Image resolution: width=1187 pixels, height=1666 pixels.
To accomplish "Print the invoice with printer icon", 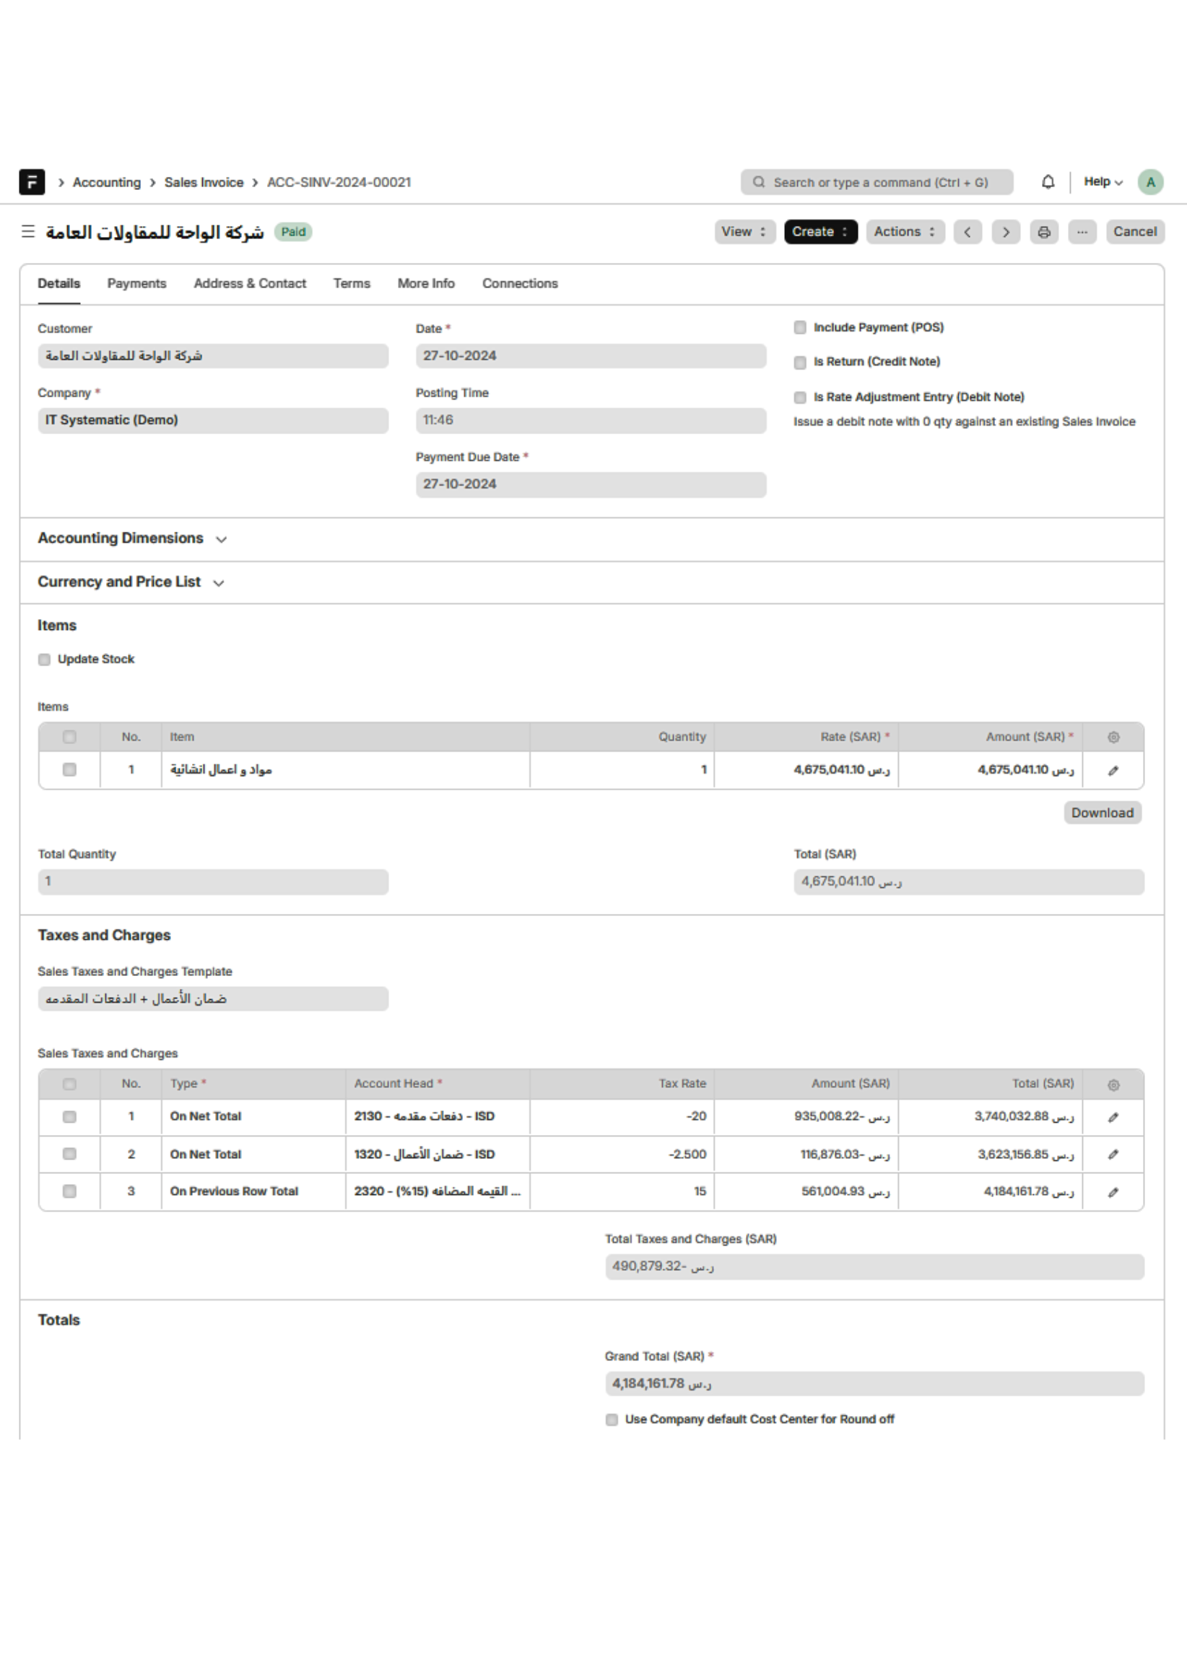I will coord(1043,232).
